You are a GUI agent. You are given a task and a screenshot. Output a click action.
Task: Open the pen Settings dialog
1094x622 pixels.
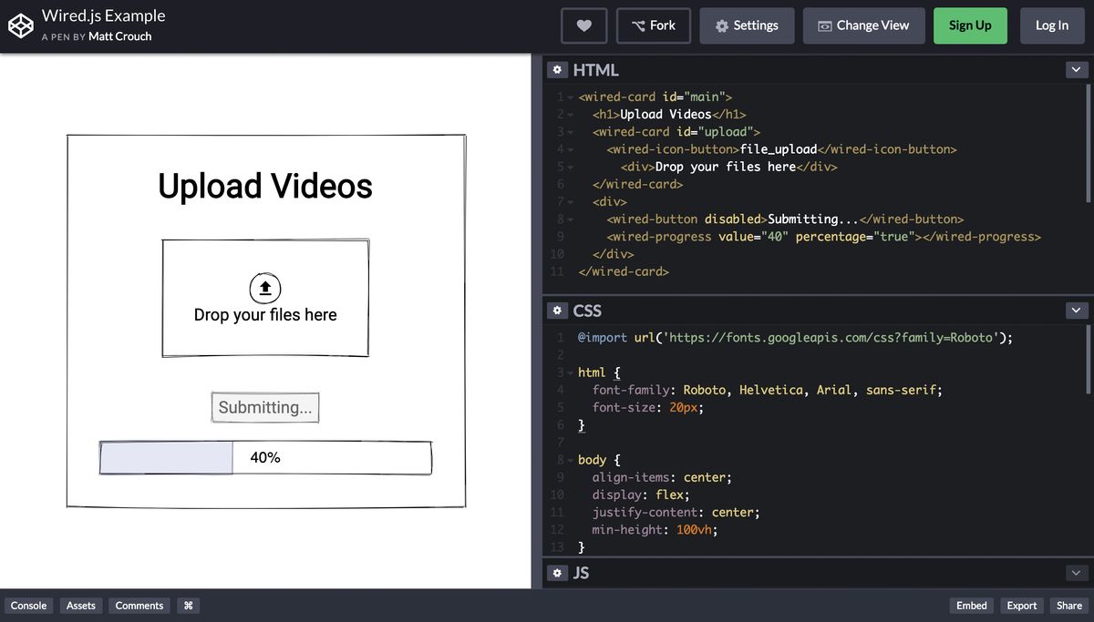coord(747,25)
